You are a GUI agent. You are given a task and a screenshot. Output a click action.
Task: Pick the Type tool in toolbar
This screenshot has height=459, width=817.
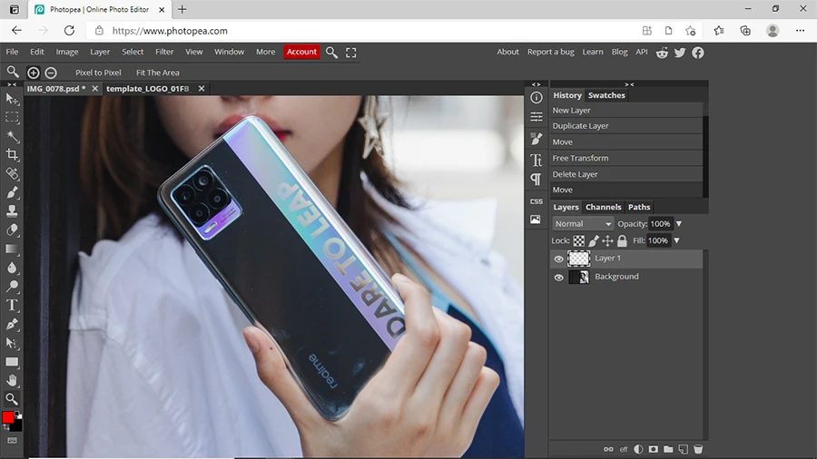(x=13, y=306)
